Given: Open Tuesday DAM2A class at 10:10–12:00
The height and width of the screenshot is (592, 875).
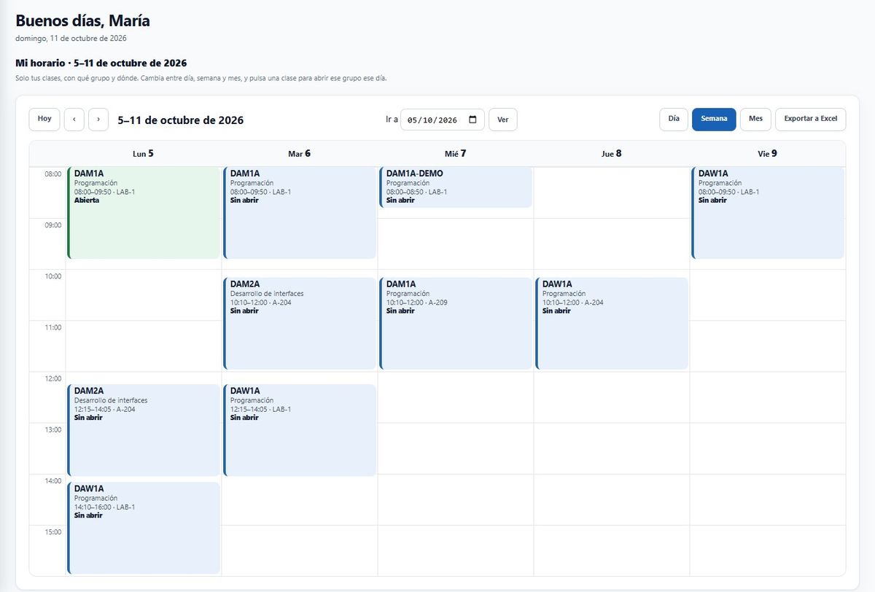Looking at the screenshot, I should [300, 324].
